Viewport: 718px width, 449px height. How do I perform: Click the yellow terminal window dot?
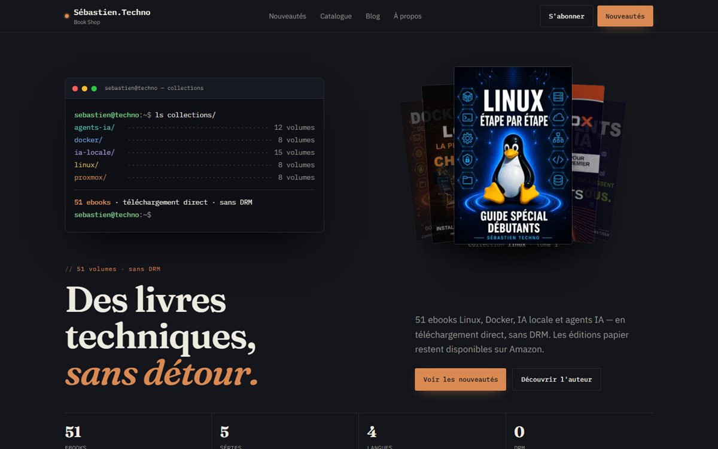84,89
